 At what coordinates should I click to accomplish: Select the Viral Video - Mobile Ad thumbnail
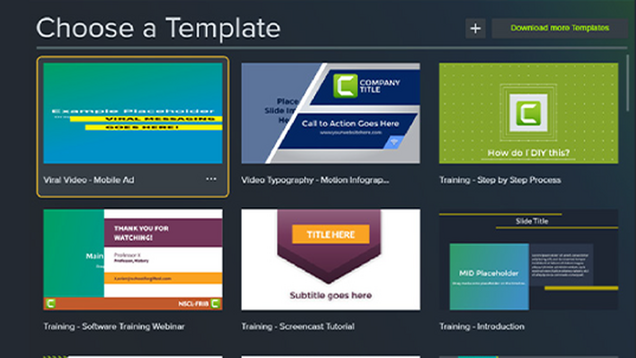pos(132,113)
